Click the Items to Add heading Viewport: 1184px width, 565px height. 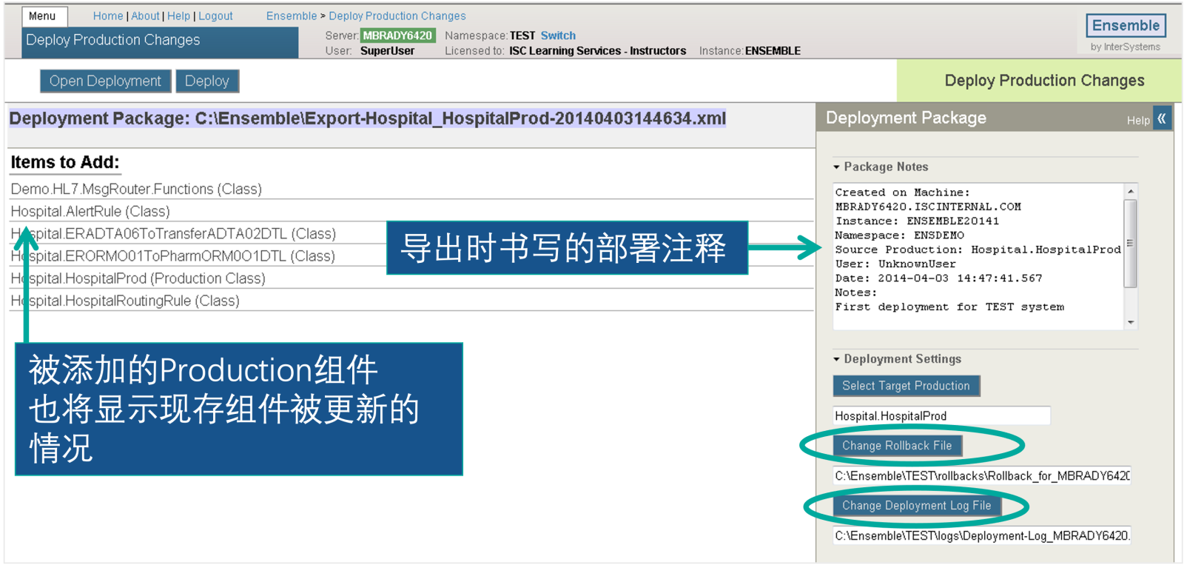pyautogui.click(x=65, y=162)
